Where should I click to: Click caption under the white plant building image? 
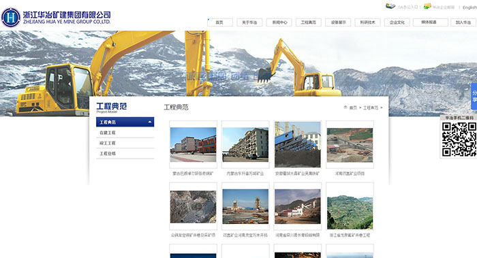pyautogui.click(x=298, y=236)
